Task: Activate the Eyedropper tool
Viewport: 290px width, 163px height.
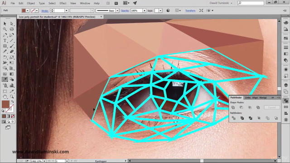Action: tap(5, 80)
